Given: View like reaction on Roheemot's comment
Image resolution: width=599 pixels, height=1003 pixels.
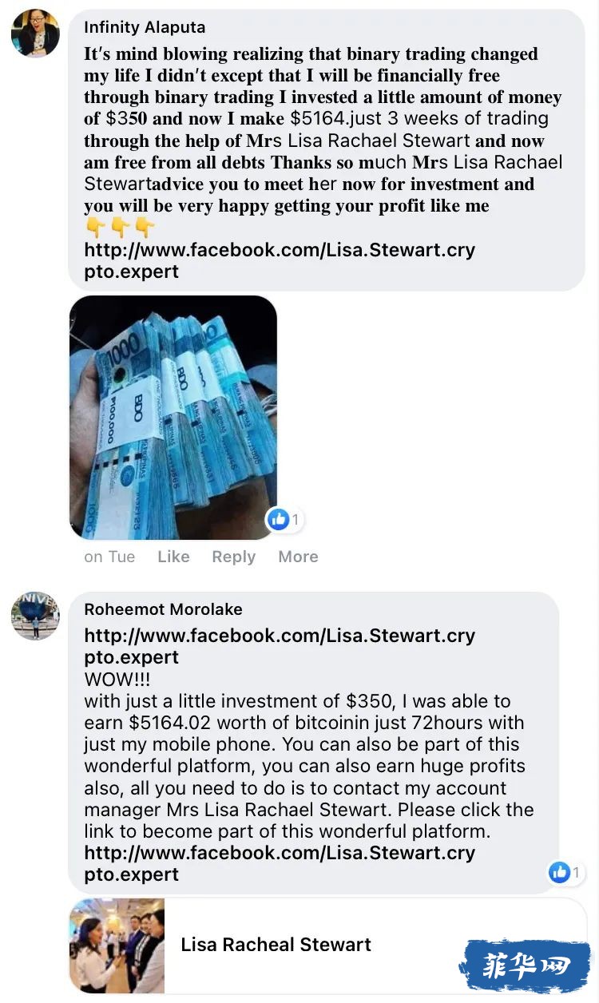Looking at the screenshot, I should point(560,873).
